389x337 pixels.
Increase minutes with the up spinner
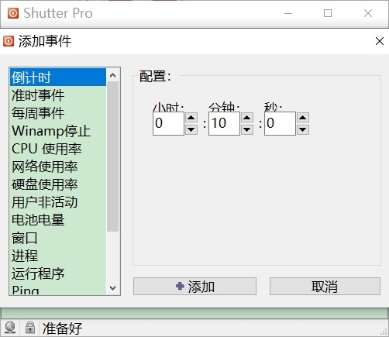[x=247, y=118]
